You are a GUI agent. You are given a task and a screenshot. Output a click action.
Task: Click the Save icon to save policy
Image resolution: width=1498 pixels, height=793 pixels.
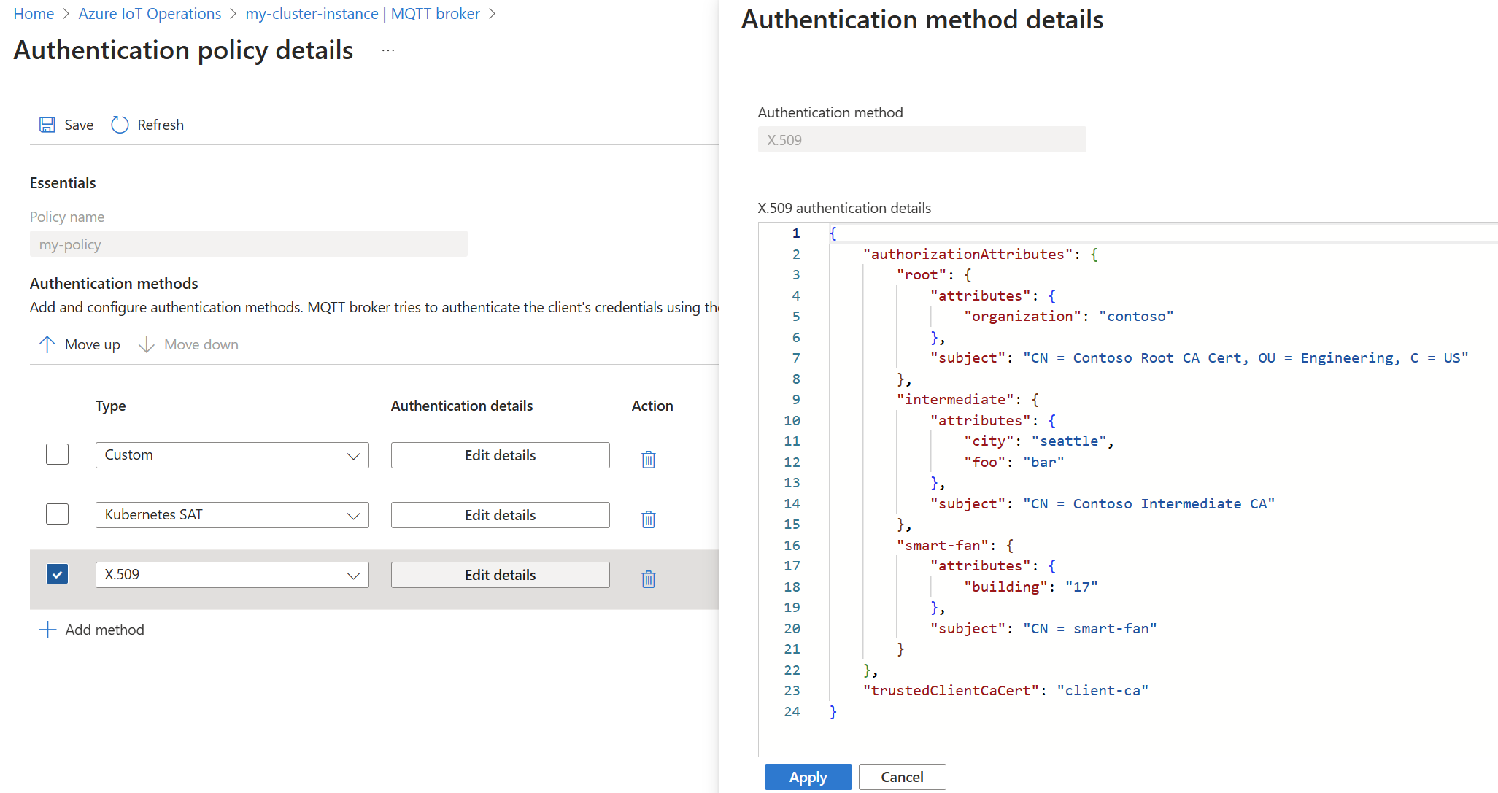(x=56, y=125)
